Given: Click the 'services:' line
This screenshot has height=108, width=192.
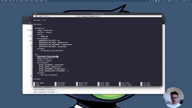Looking at the screenshot, I should [37, 24].
